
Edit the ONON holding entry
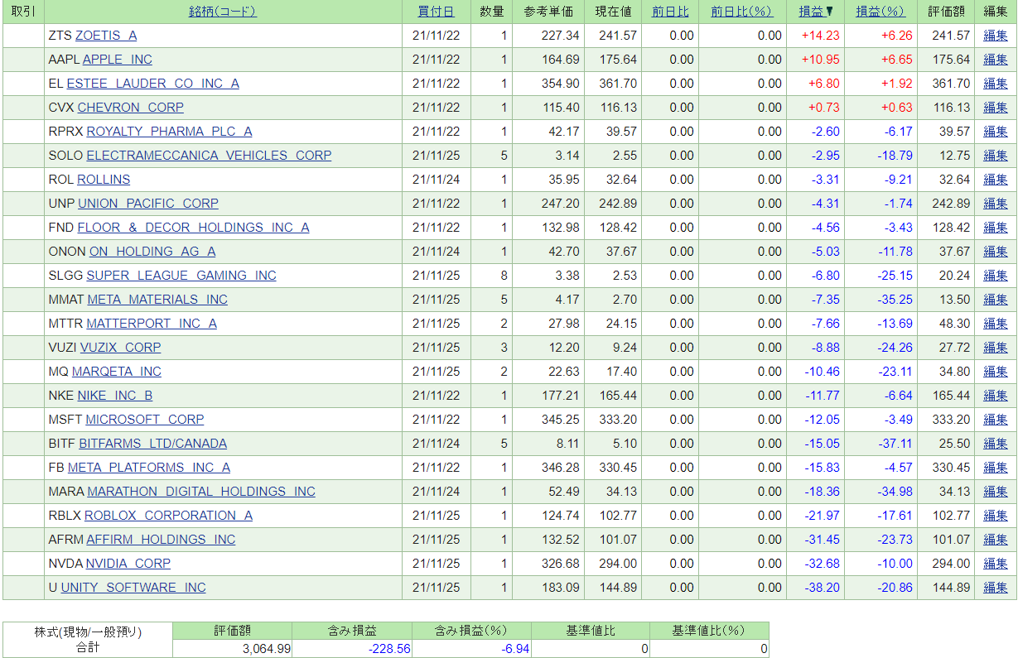coord(996,252)
